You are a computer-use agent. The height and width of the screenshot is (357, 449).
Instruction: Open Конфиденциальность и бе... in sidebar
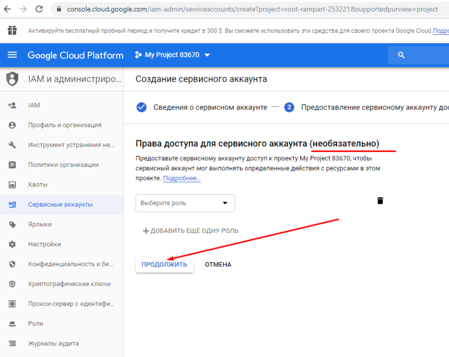tap(61, 264)
